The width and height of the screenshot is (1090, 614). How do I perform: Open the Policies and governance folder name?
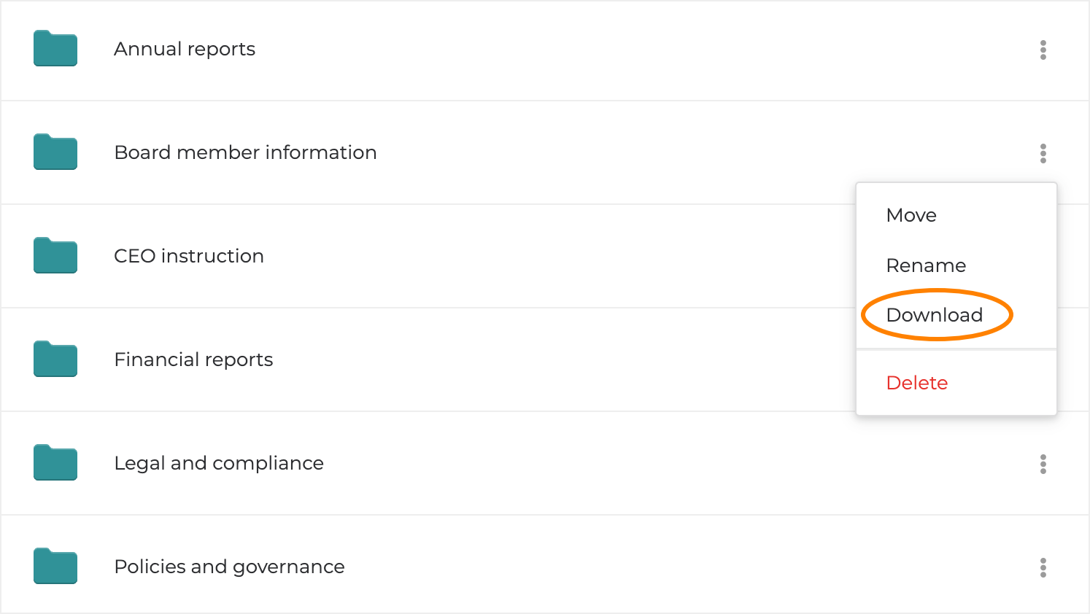pyautogui.click(x=229, y=567)
